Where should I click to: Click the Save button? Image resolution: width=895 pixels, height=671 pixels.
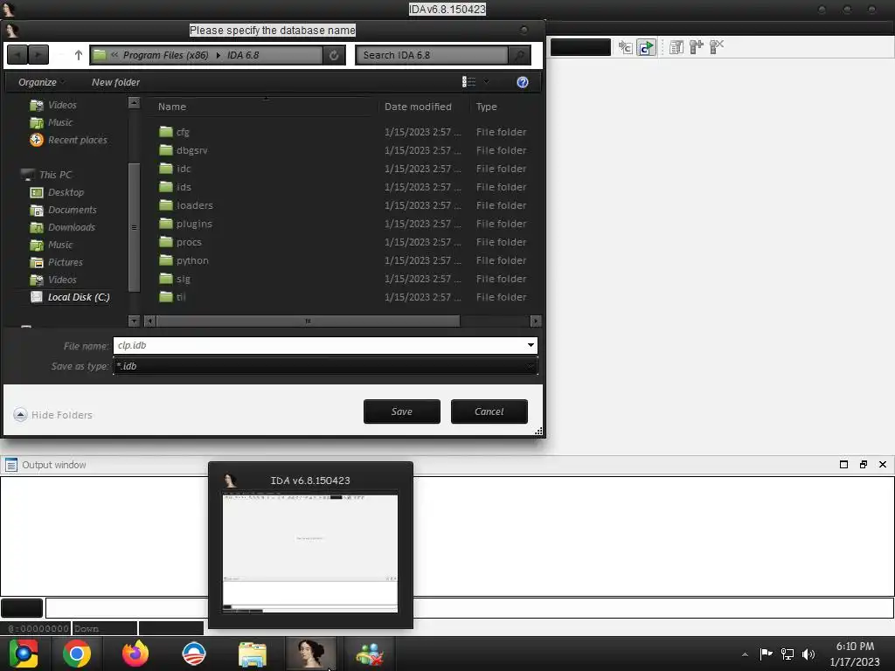click(x=402, y=412)
